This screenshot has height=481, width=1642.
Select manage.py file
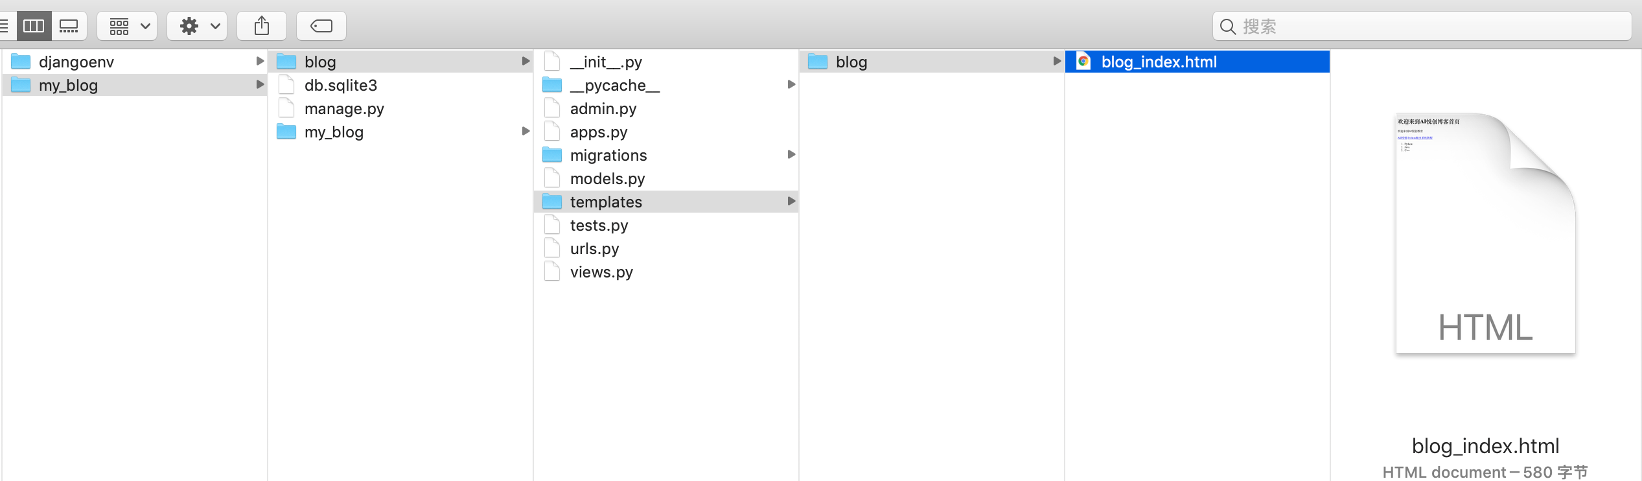400,108
